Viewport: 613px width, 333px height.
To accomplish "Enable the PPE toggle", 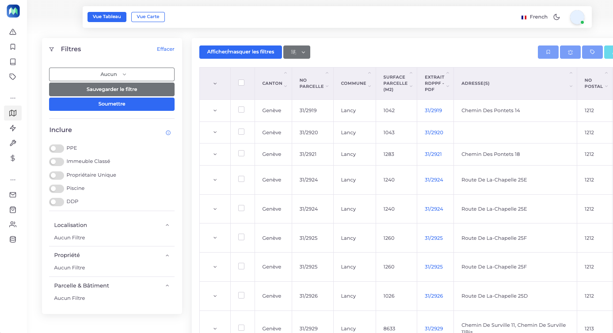I will coord(57,148).
